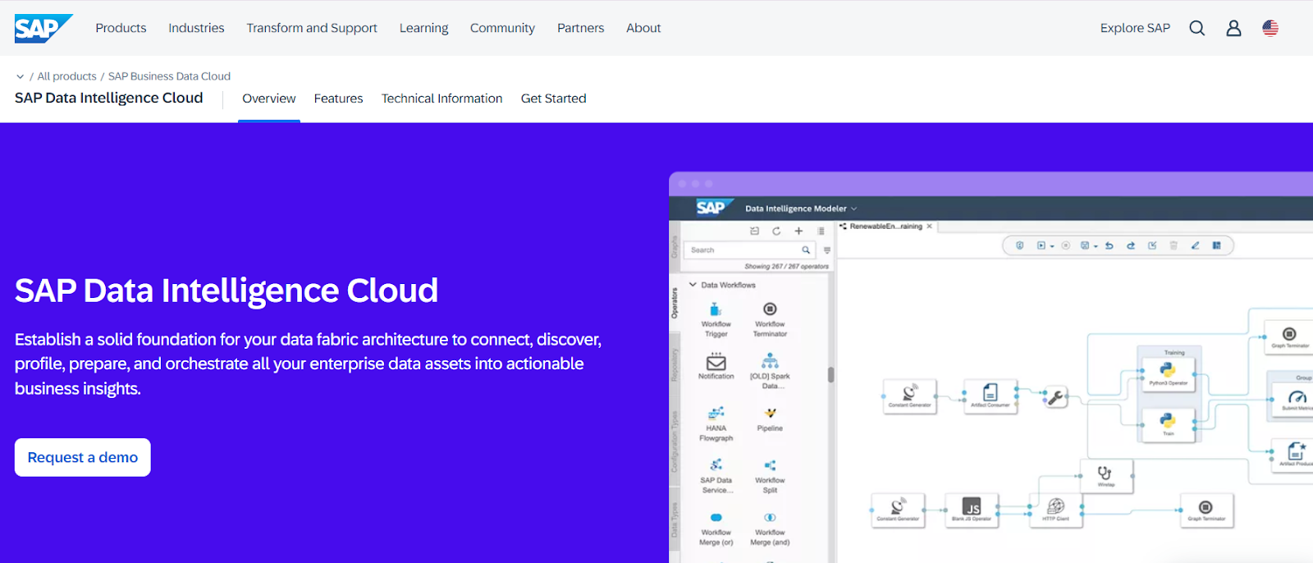Click the plus icon in the Modeler panel
1313x563 pixels.
798,231
